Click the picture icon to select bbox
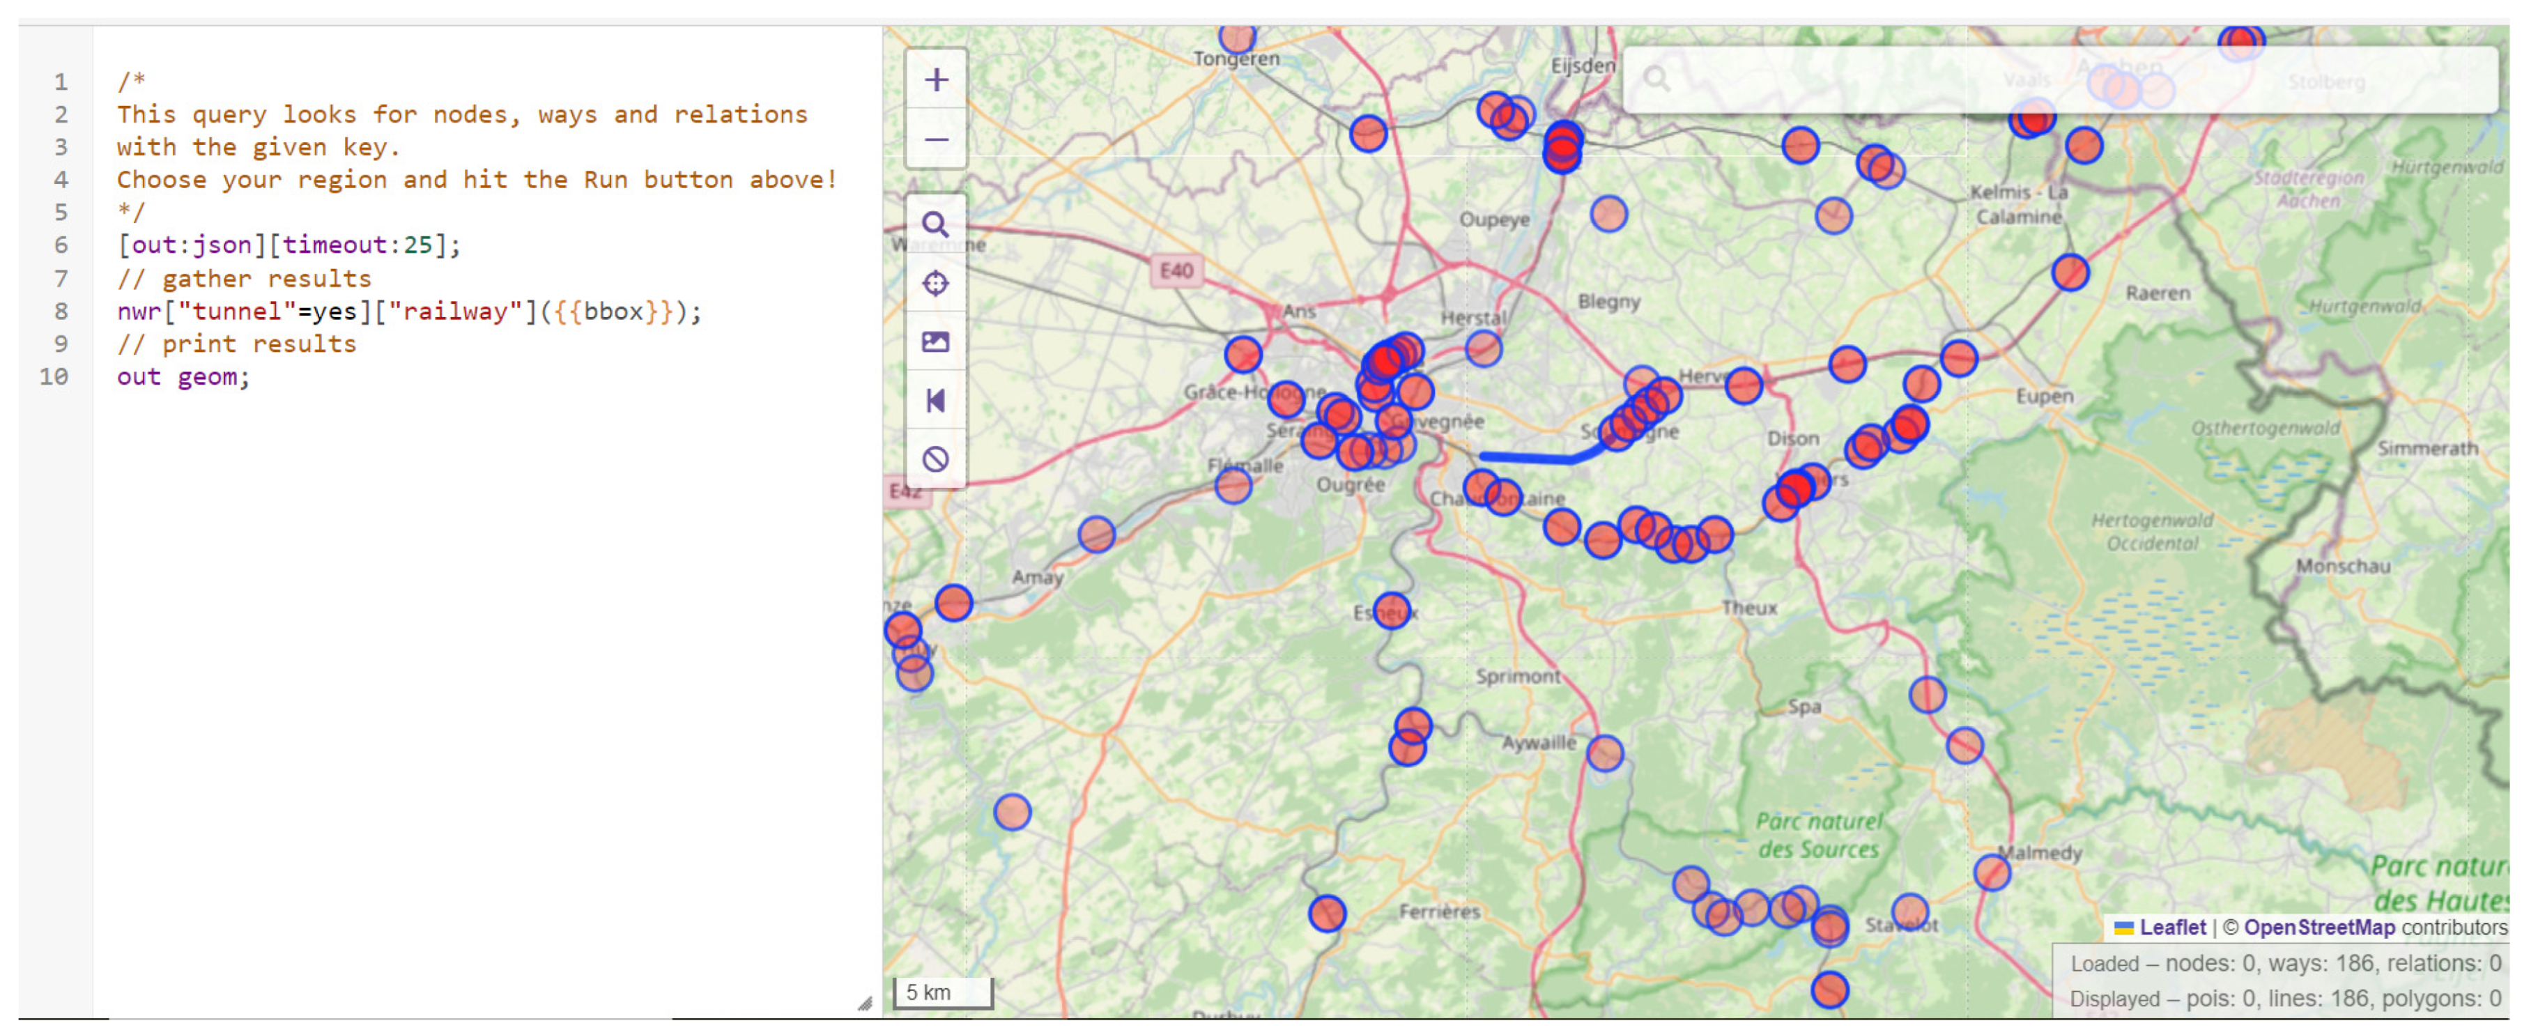This screenshot has height=1030, width=2522. tap(936, 341)
